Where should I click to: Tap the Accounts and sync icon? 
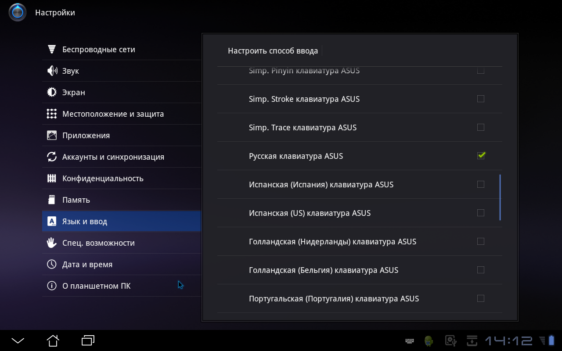[52, 157]
